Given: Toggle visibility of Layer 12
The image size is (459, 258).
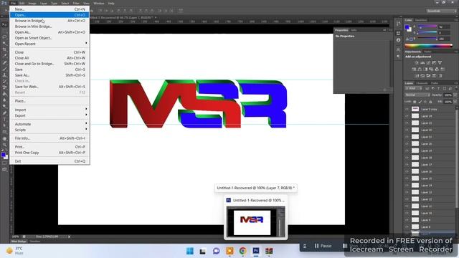Looking at the screenshot, I should point(407,199).
